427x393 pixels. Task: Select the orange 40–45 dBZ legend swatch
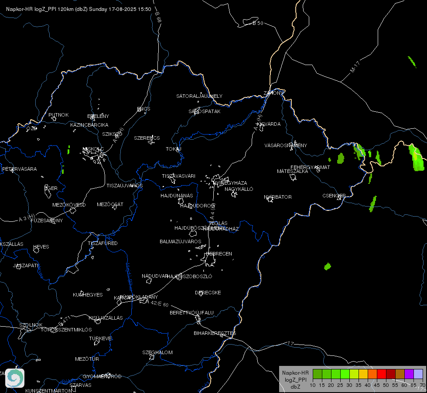pos(372,374)
